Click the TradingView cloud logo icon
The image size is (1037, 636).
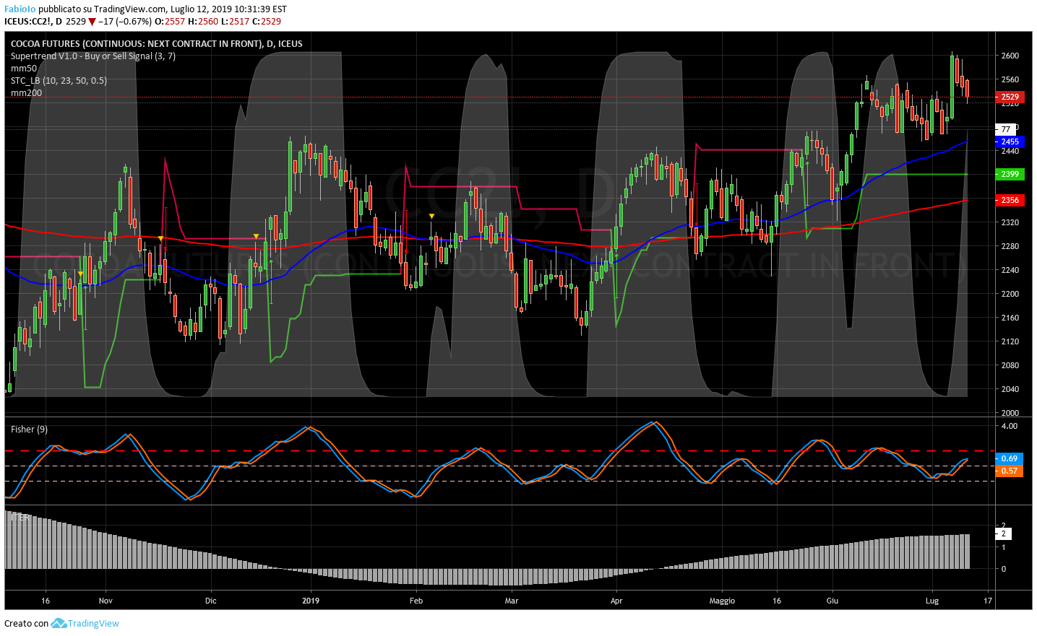coord(59,624)
